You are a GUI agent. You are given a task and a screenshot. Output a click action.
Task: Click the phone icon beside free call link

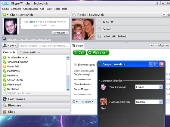click(x=4, y=38)
